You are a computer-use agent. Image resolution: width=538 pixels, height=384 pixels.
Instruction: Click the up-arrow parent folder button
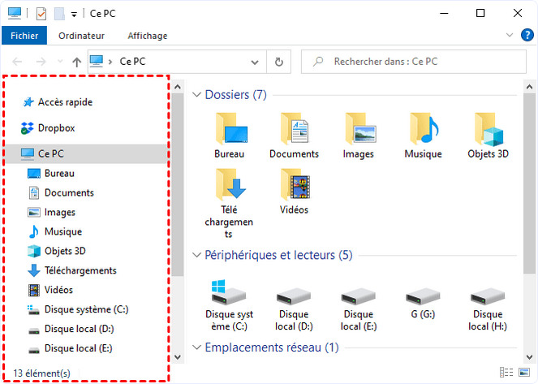76,62
